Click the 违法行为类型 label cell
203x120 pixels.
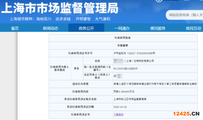coord(81,84)
